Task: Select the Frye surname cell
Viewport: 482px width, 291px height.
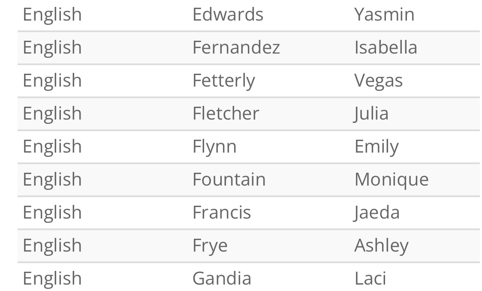Action: pyautogui.click(x=210, y=246)
